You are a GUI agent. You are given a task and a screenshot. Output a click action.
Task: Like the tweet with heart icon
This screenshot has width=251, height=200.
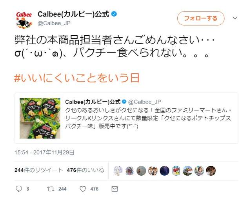click(83, 189)
